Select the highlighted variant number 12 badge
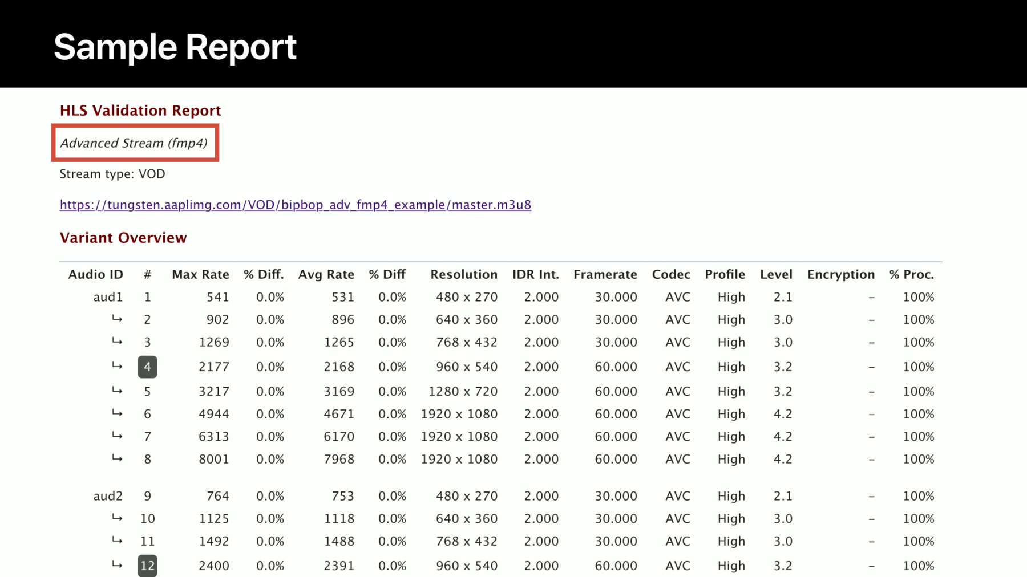This screenshot has width=1027, height=577. (147, 566)
